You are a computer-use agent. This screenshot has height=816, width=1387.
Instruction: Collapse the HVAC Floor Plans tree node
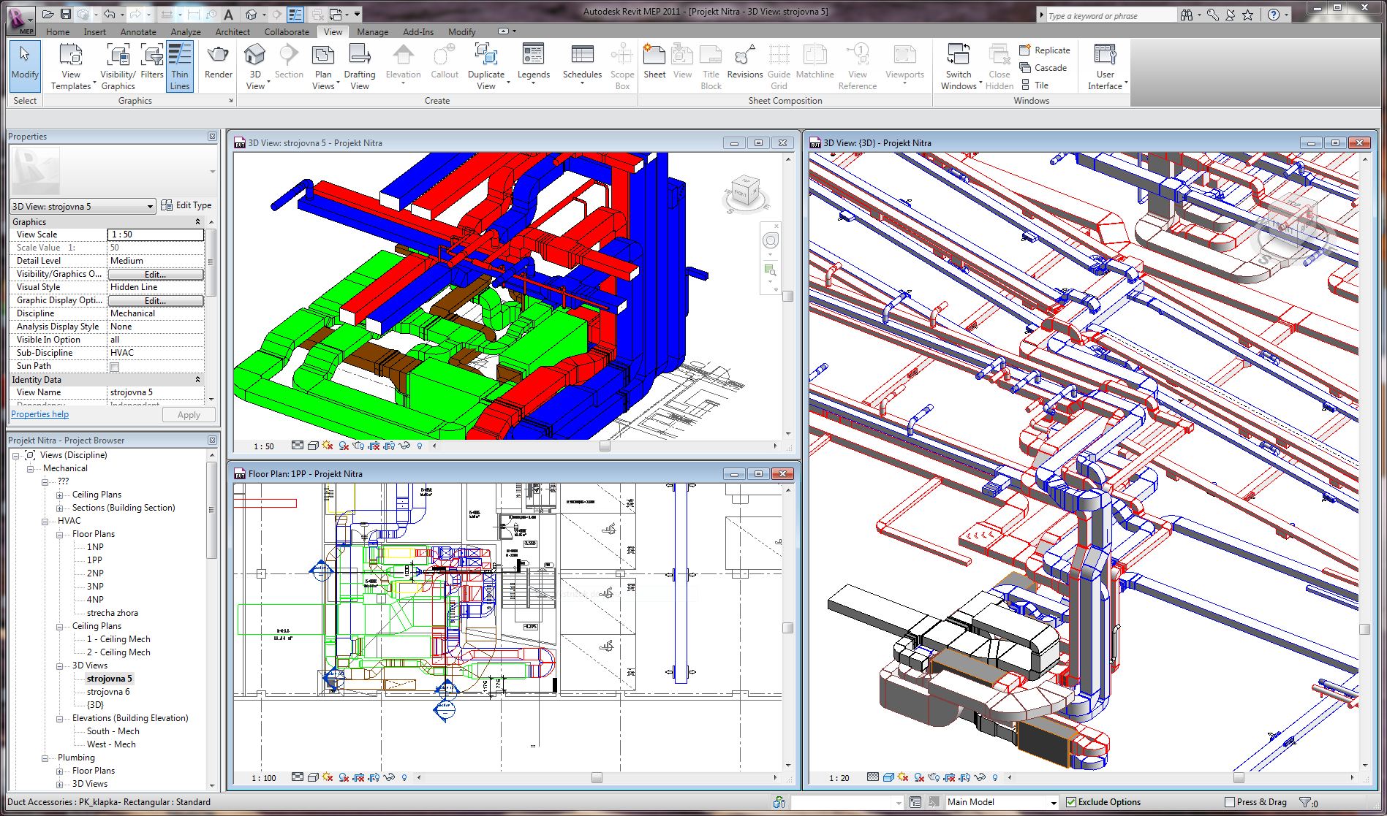click(60, 535)
